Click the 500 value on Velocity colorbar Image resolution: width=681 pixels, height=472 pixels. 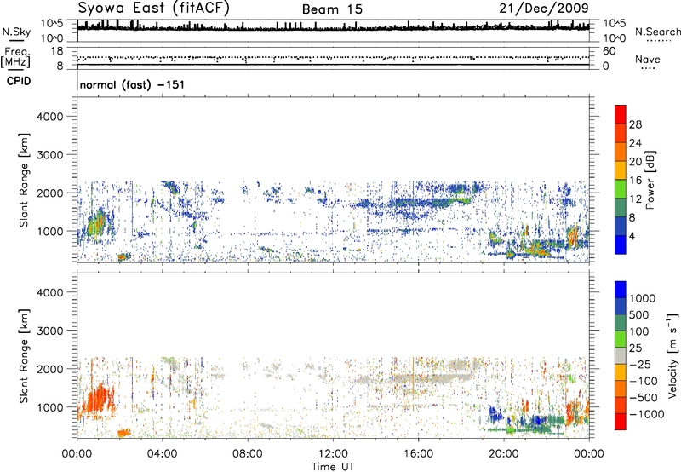click(638, 315)
